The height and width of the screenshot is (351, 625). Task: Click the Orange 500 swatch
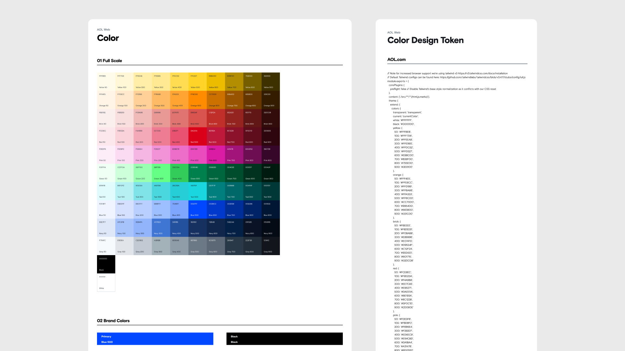point(197,100)
